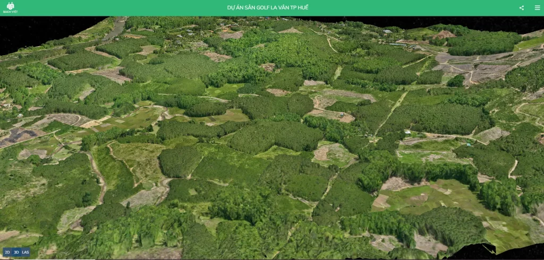The width and height of the screenshot is (544, 260).
Task: Click the project title 'Dự án sân golf La Vân TP Huế'
Action: 267,8
